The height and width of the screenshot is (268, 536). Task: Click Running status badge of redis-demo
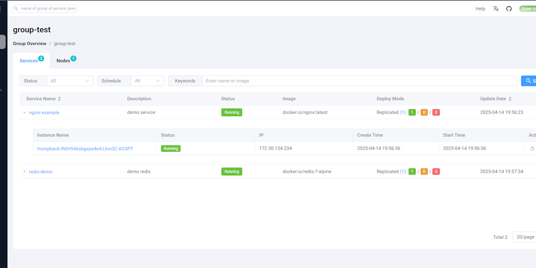pyautogui.click(x=232, y=172)
